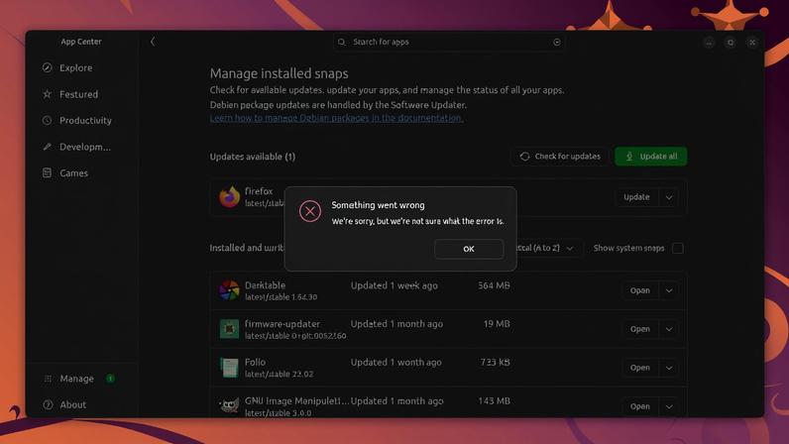The width and height of the screenshot is (789, 444).
Task: Click the 733 KB size value
Action: tap(496, 362)
